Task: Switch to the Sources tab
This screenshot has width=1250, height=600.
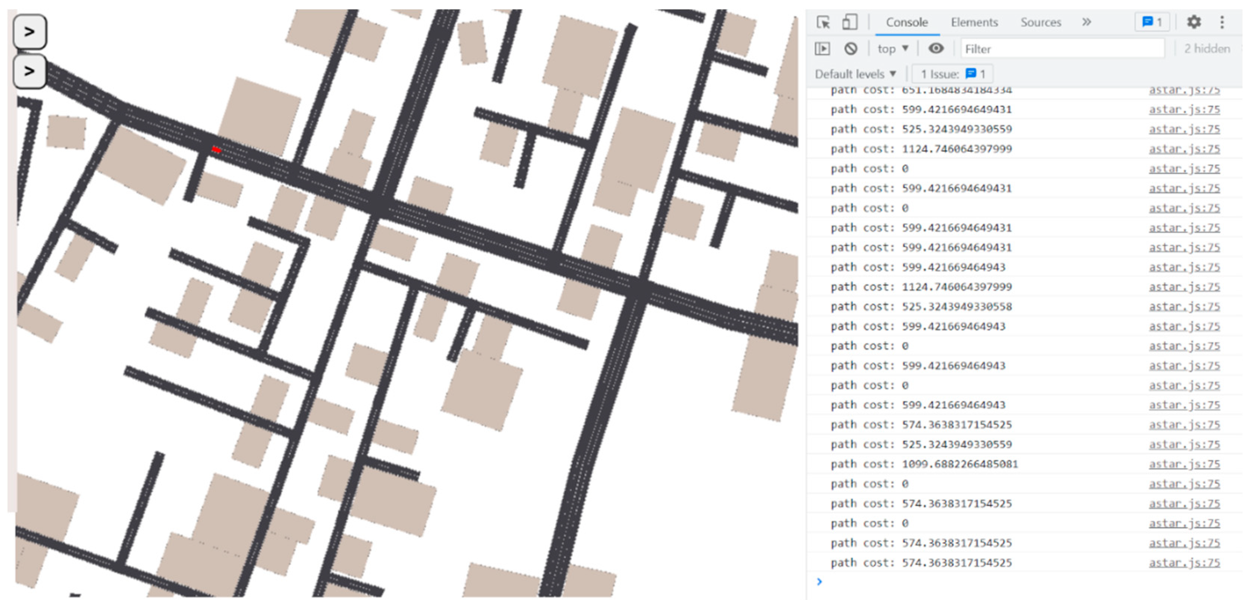Action: click(x=1040, y=22)
